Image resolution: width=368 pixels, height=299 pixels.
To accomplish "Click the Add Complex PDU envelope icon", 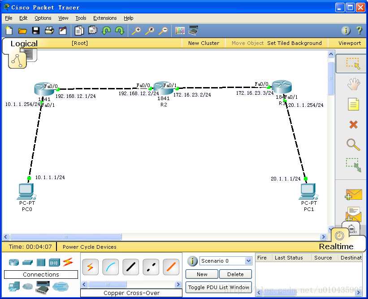I will tap(354, 214).
